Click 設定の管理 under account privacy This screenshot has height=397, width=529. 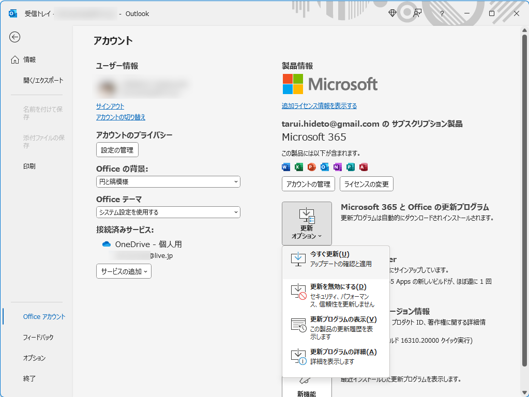[117, 149]
